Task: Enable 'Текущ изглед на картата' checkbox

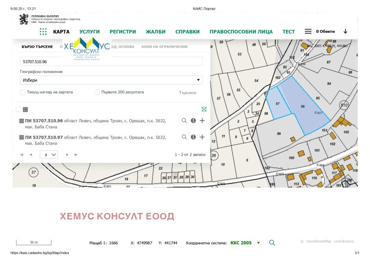Action: click(x=23, y=92)
